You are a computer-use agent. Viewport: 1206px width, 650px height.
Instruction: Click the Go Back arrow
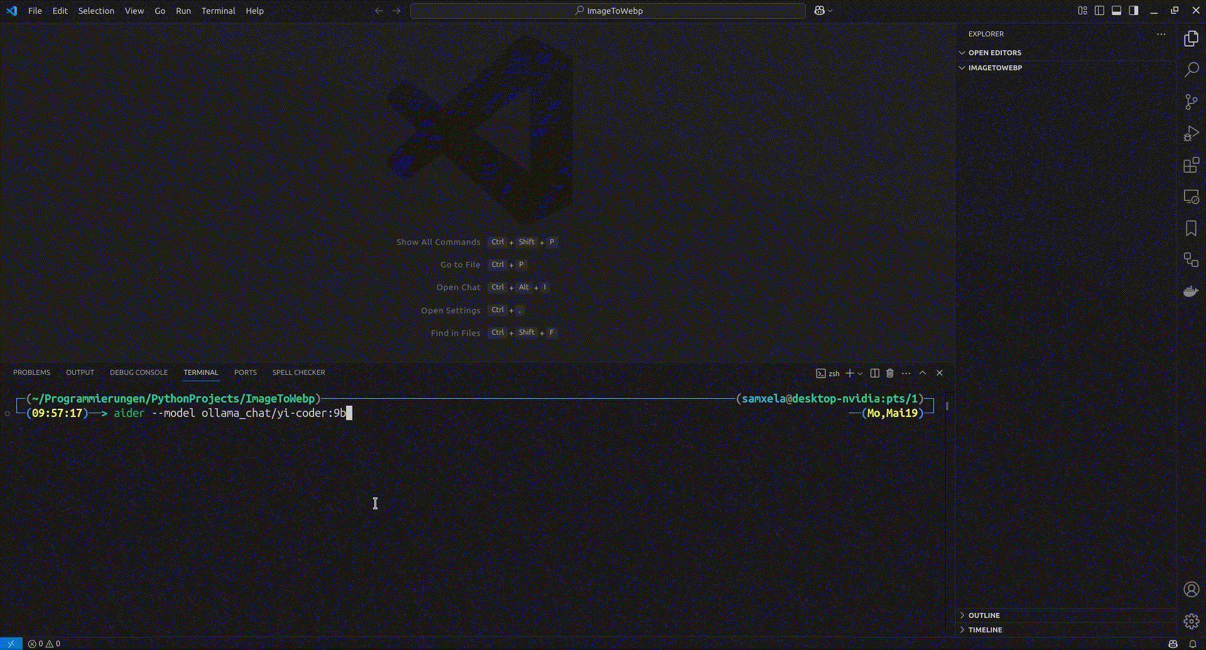click(378, 11)
